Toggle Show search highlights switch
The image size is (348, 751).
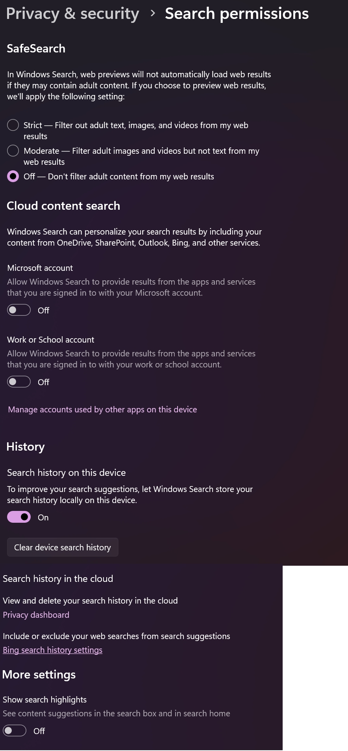[x=15, y=731]
